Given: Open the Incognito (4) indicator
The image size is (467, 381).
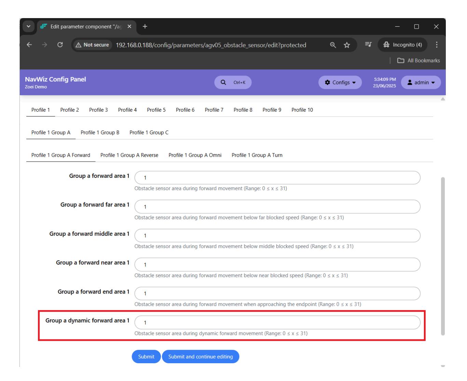Looking at the screenshot, I should pos(402,45).
